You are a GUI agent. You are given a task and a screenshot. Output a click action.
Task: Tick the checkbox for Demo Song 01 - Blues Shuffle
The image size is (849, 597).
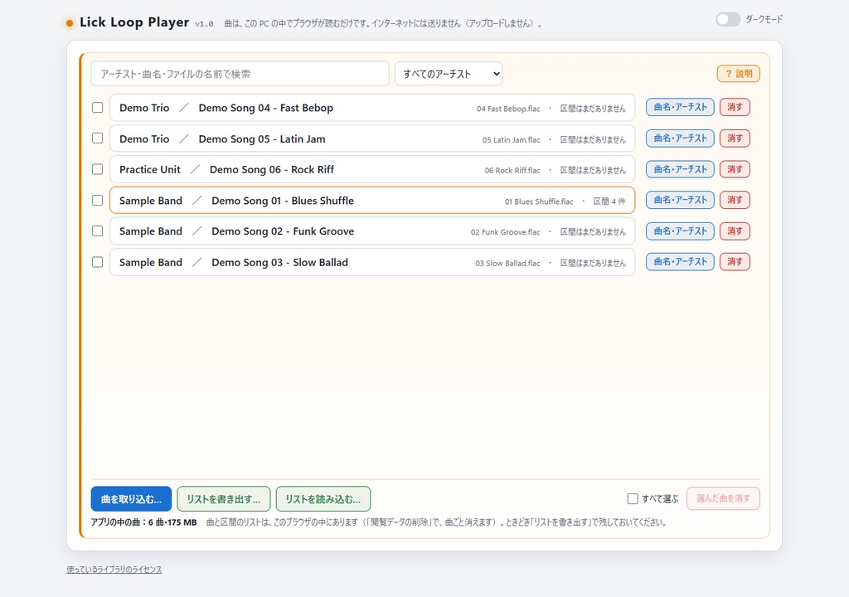click(98, 201)
